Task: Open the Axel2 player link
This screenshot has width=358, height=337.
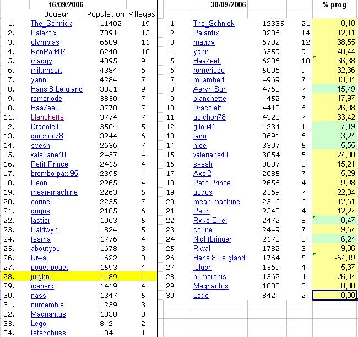Action: coord(202,174)
